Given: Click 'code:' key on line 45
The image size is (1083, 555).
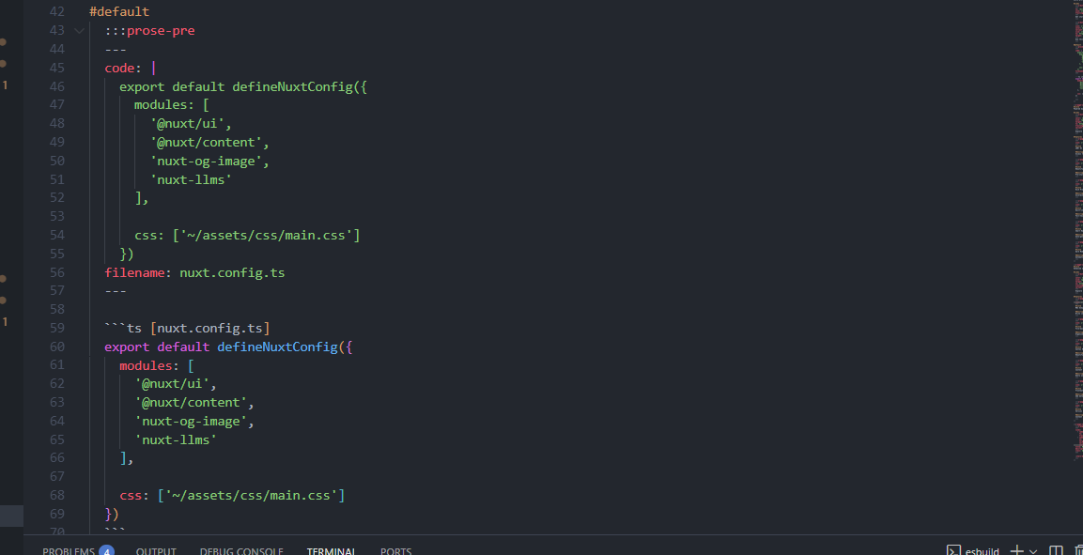Looking at the screenshot, I should [124, 68].
